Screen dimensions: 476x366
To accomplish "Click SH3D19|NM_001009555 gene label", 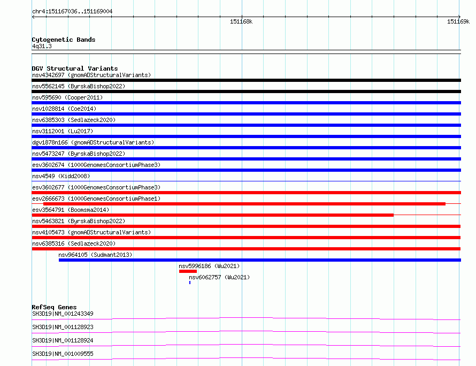I will [x=63, y=354].
